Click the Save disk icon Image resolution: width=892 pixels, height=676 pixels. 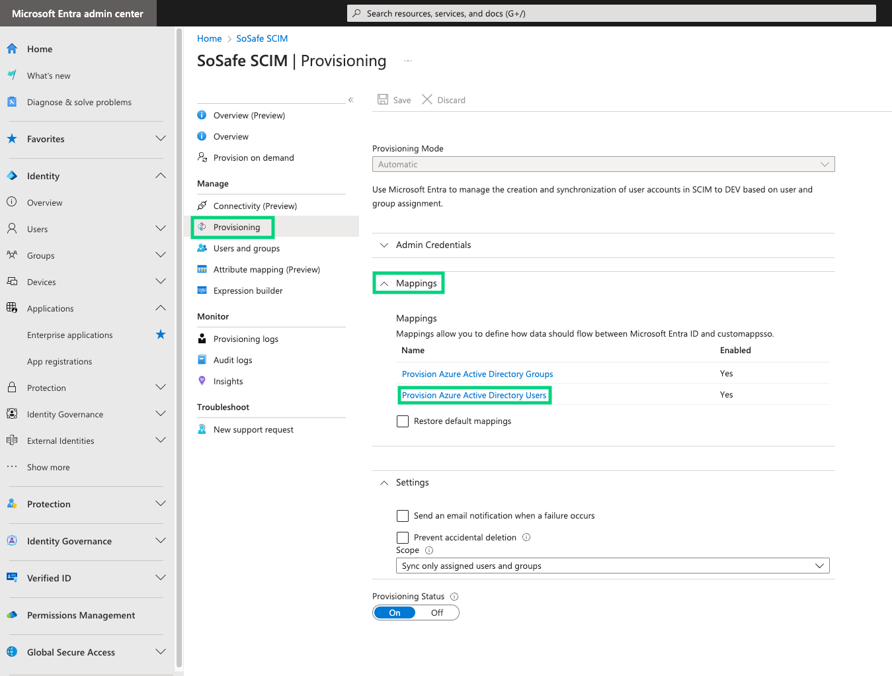pos(383,100)
